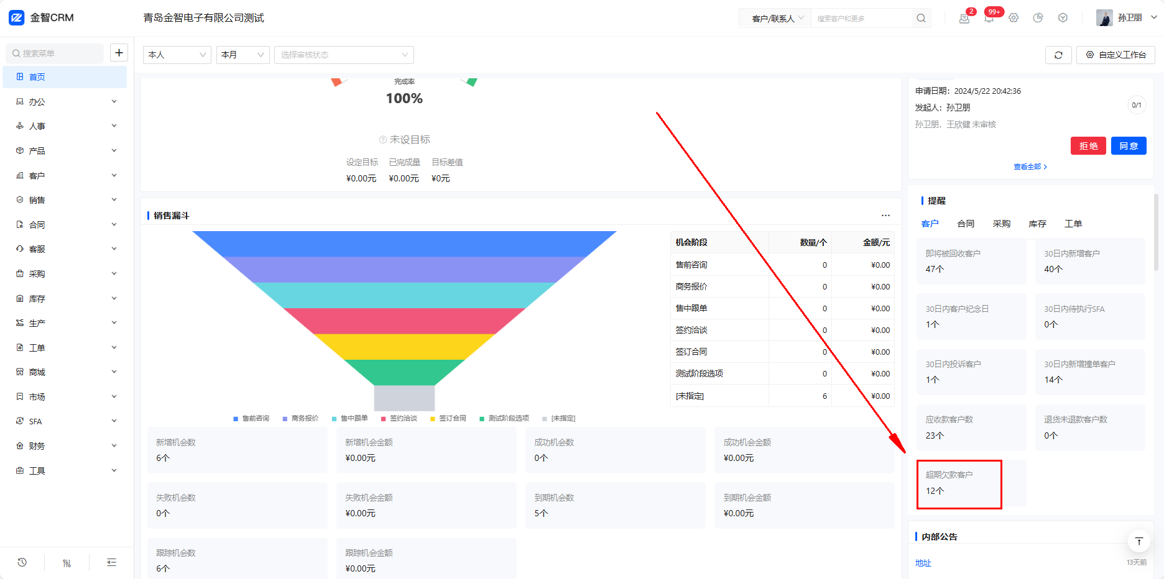Open the 超期欠款客户 12个 card
The width and height of the screenshot is (1164, 579).
971,483
